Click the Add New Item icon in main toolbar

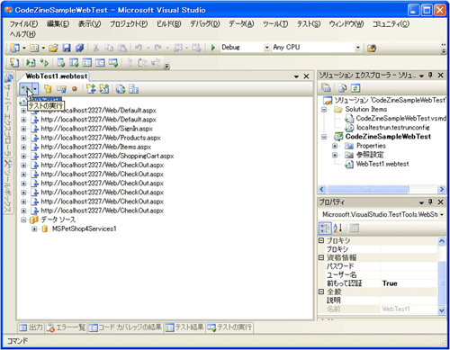point(34,48)
